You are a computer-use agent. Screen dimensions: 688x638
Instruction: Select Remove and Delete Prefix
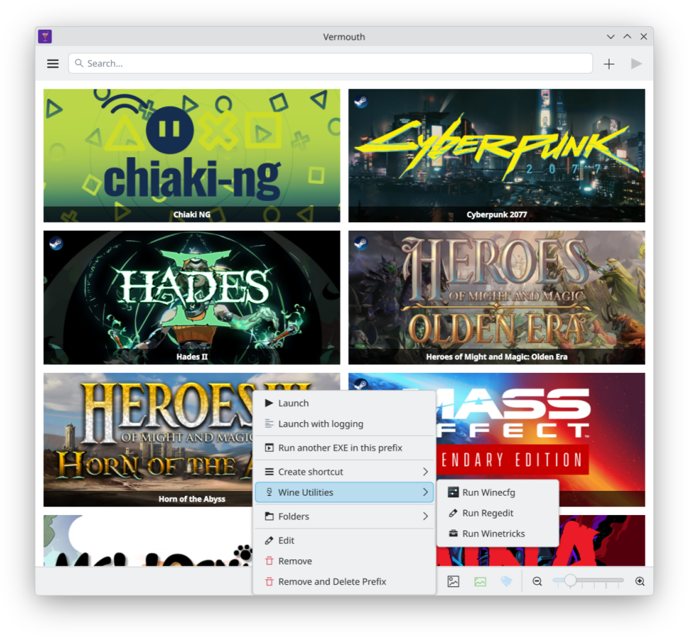[x=344, y=582]
